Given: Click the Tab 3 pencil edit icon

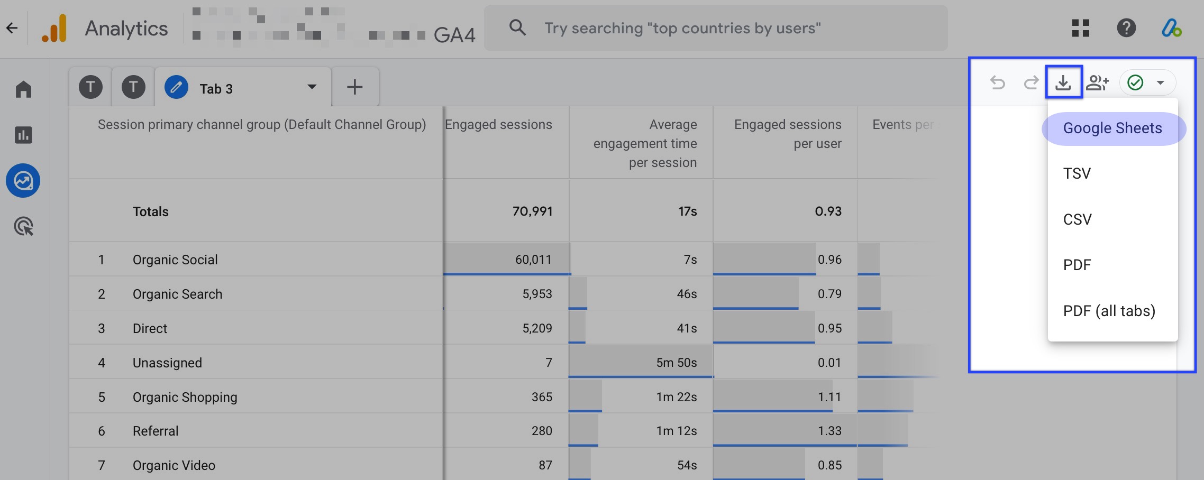Looking at the screenshot, I should [x=176, y=87].
